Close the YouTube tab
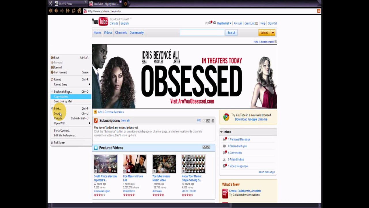 [x=121, y=2]
